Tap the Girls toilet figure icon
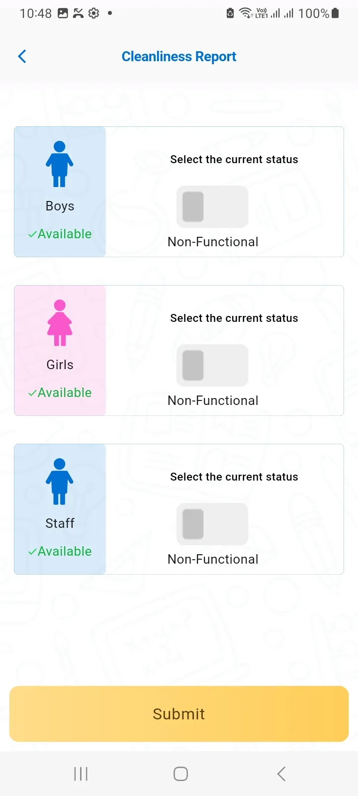This screenshot has height=796, width=358. (x=60, y=323)
